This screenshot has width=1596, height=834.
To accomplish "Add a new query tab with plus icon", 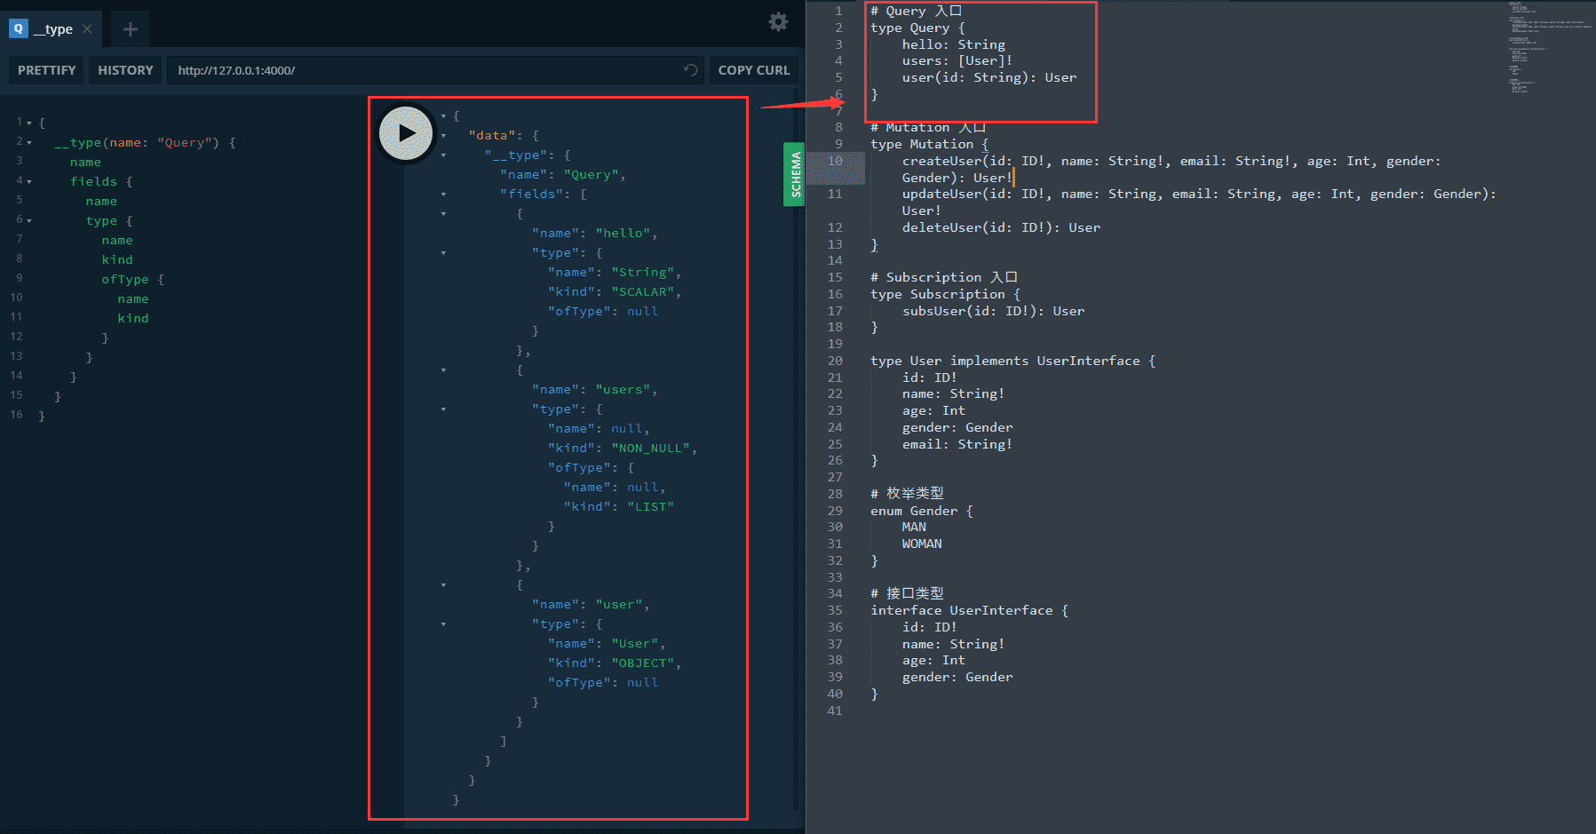I will click(x=131, y=29).
